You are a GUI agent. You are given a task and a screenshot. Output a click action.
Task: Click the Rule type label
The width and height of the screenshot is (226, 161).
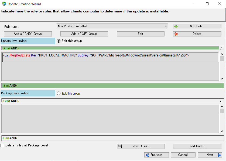[x=12, y=27]
